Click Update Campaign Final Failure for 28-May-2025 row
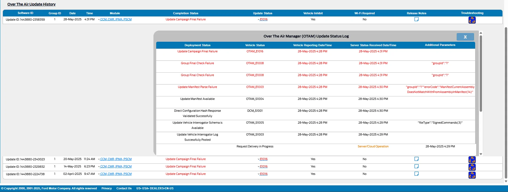The height and width of the screenshot is (192, 508). 186,19
